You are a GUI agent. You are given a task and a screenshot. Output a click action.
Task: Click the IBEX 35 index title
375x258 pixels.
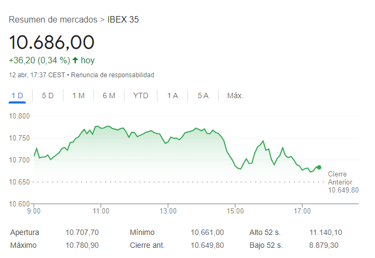click(123, 20)
